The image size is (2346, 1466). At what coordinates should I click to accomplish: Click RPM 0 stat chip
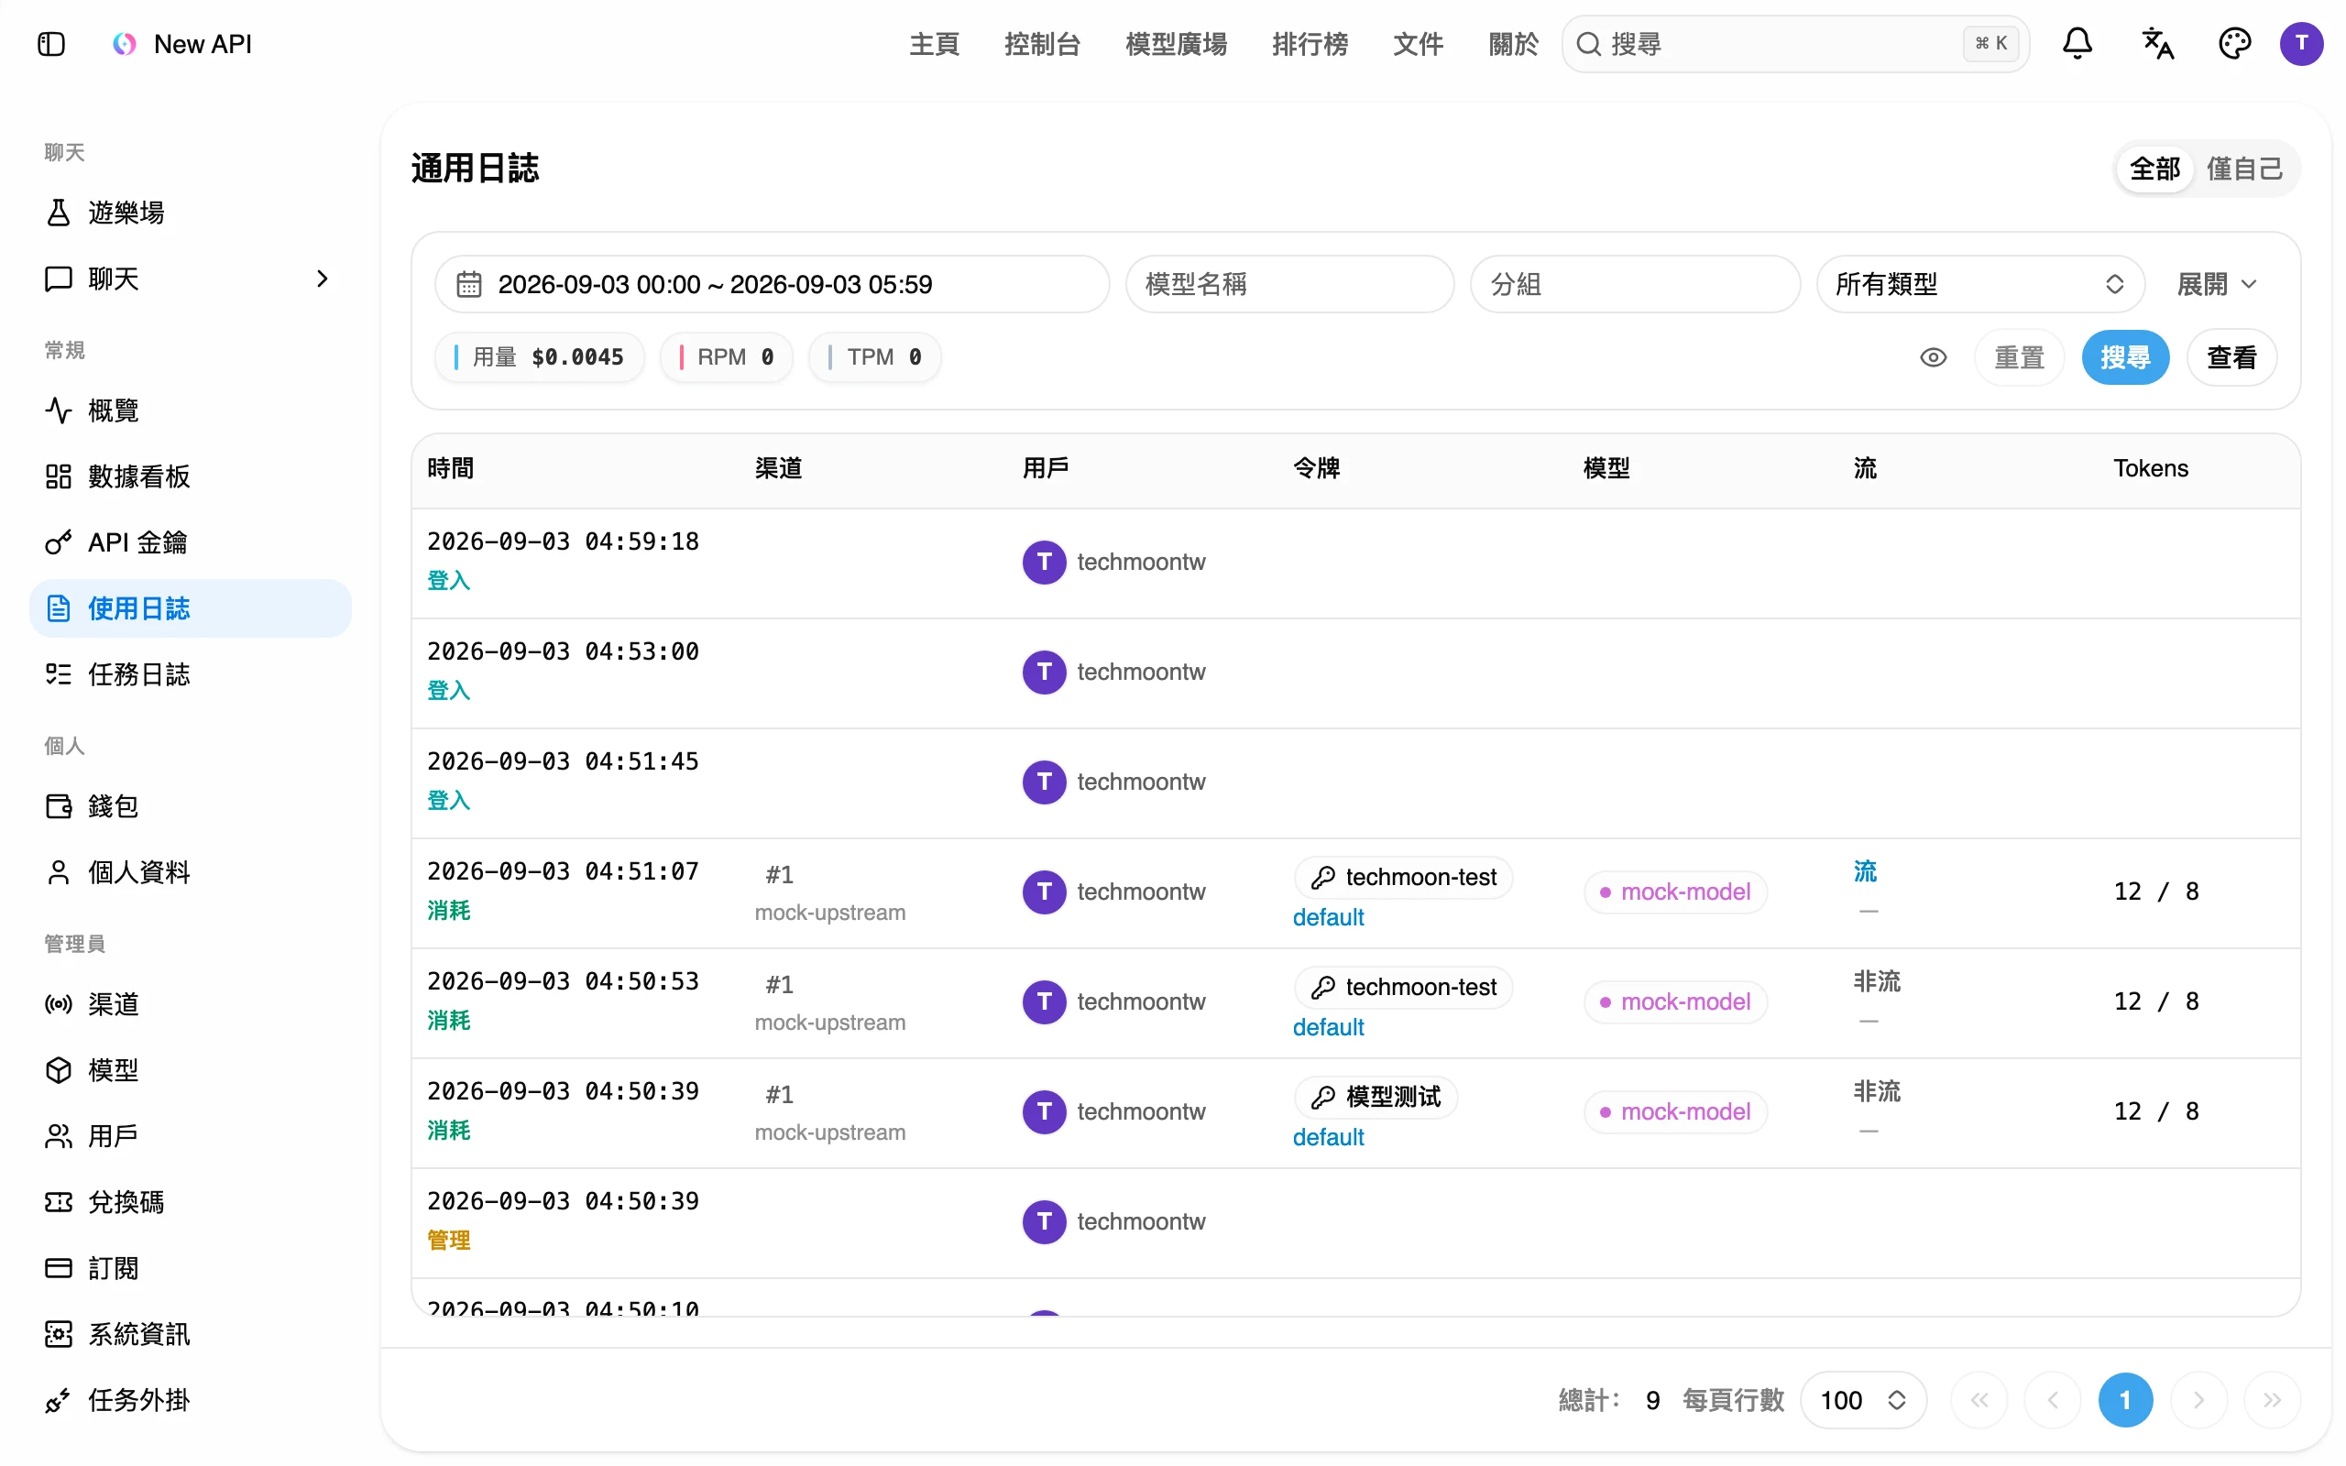(726, 356)
